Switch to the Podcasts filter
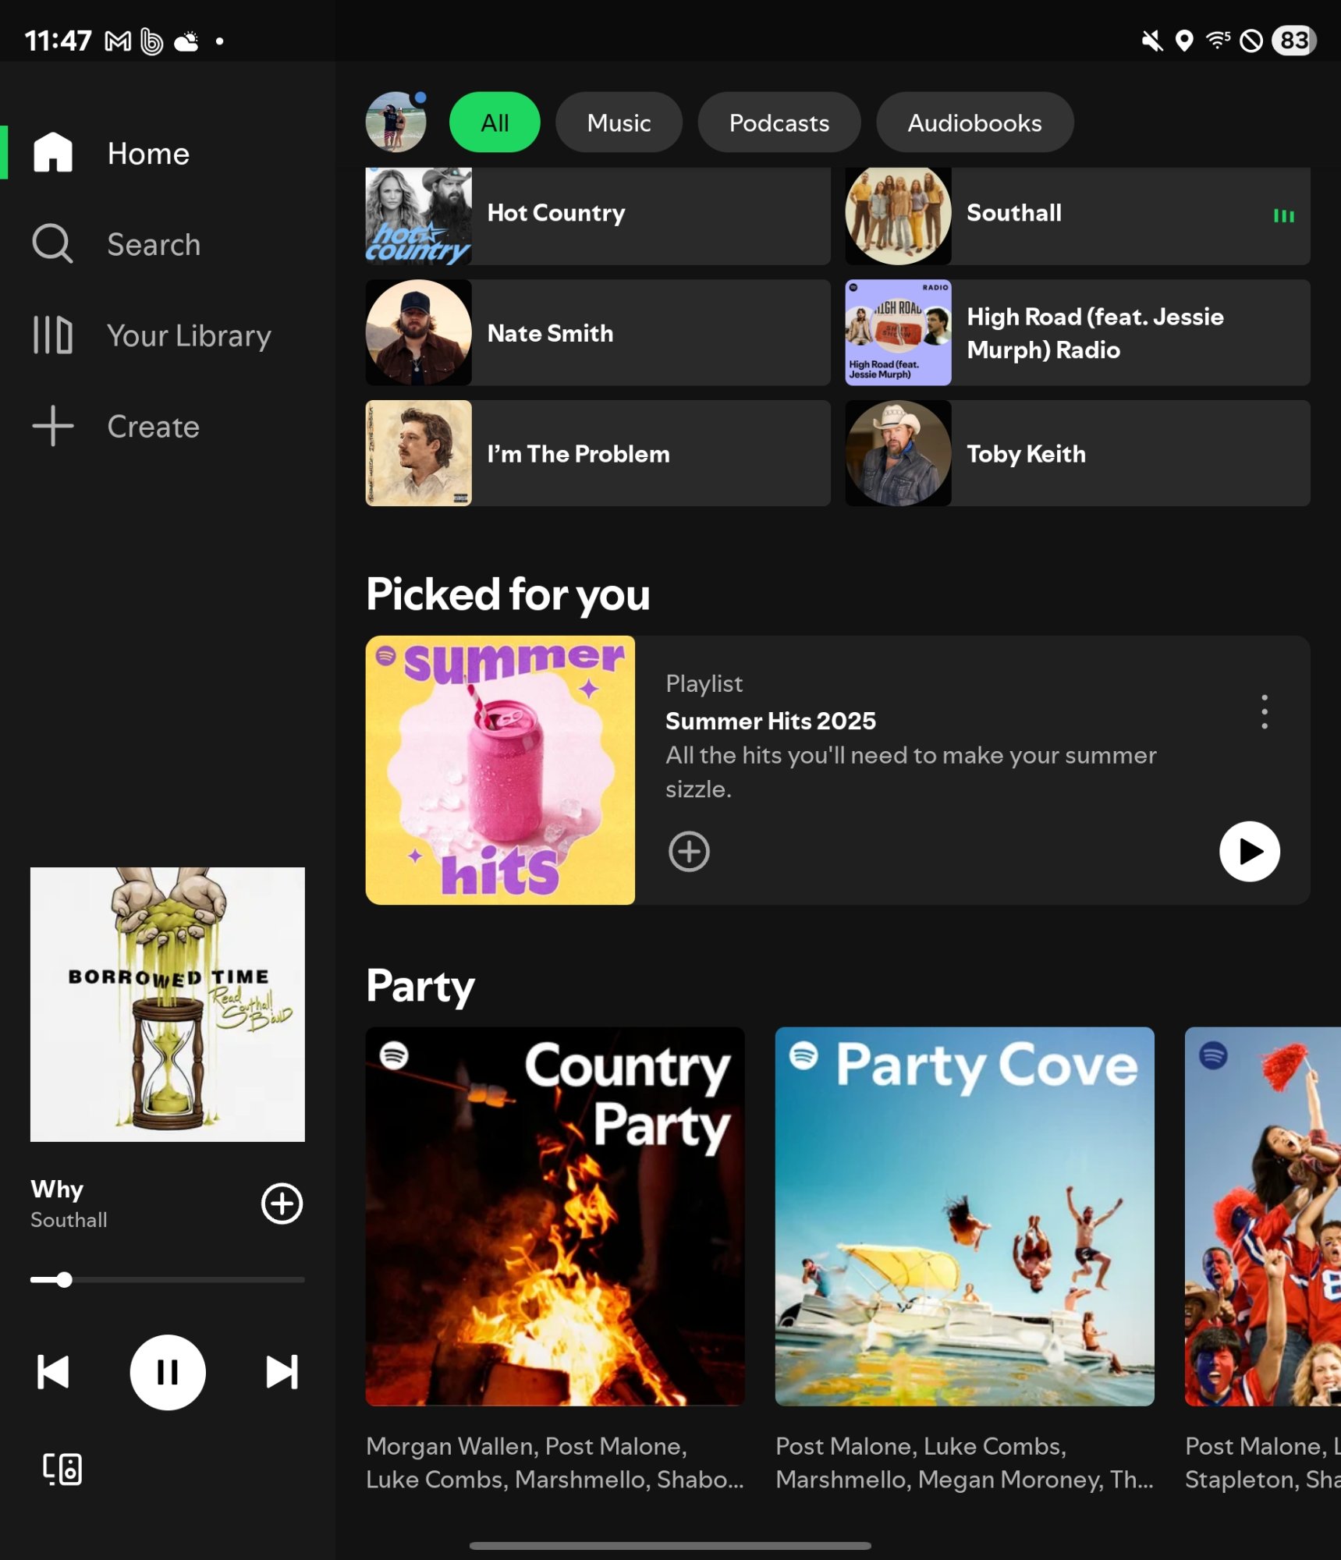The image size is (1341, 1560). 778,122
